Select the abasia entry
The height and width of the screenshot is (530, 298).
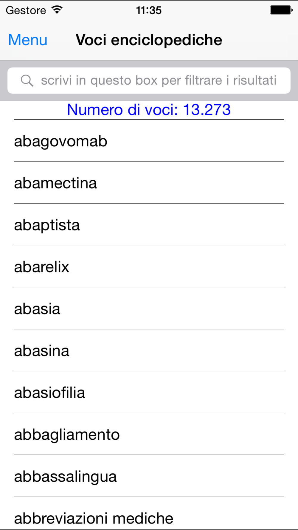[149, 309]
